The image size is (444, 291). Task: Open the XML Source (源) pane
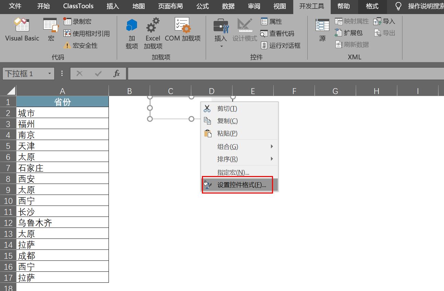click(322, 30)
